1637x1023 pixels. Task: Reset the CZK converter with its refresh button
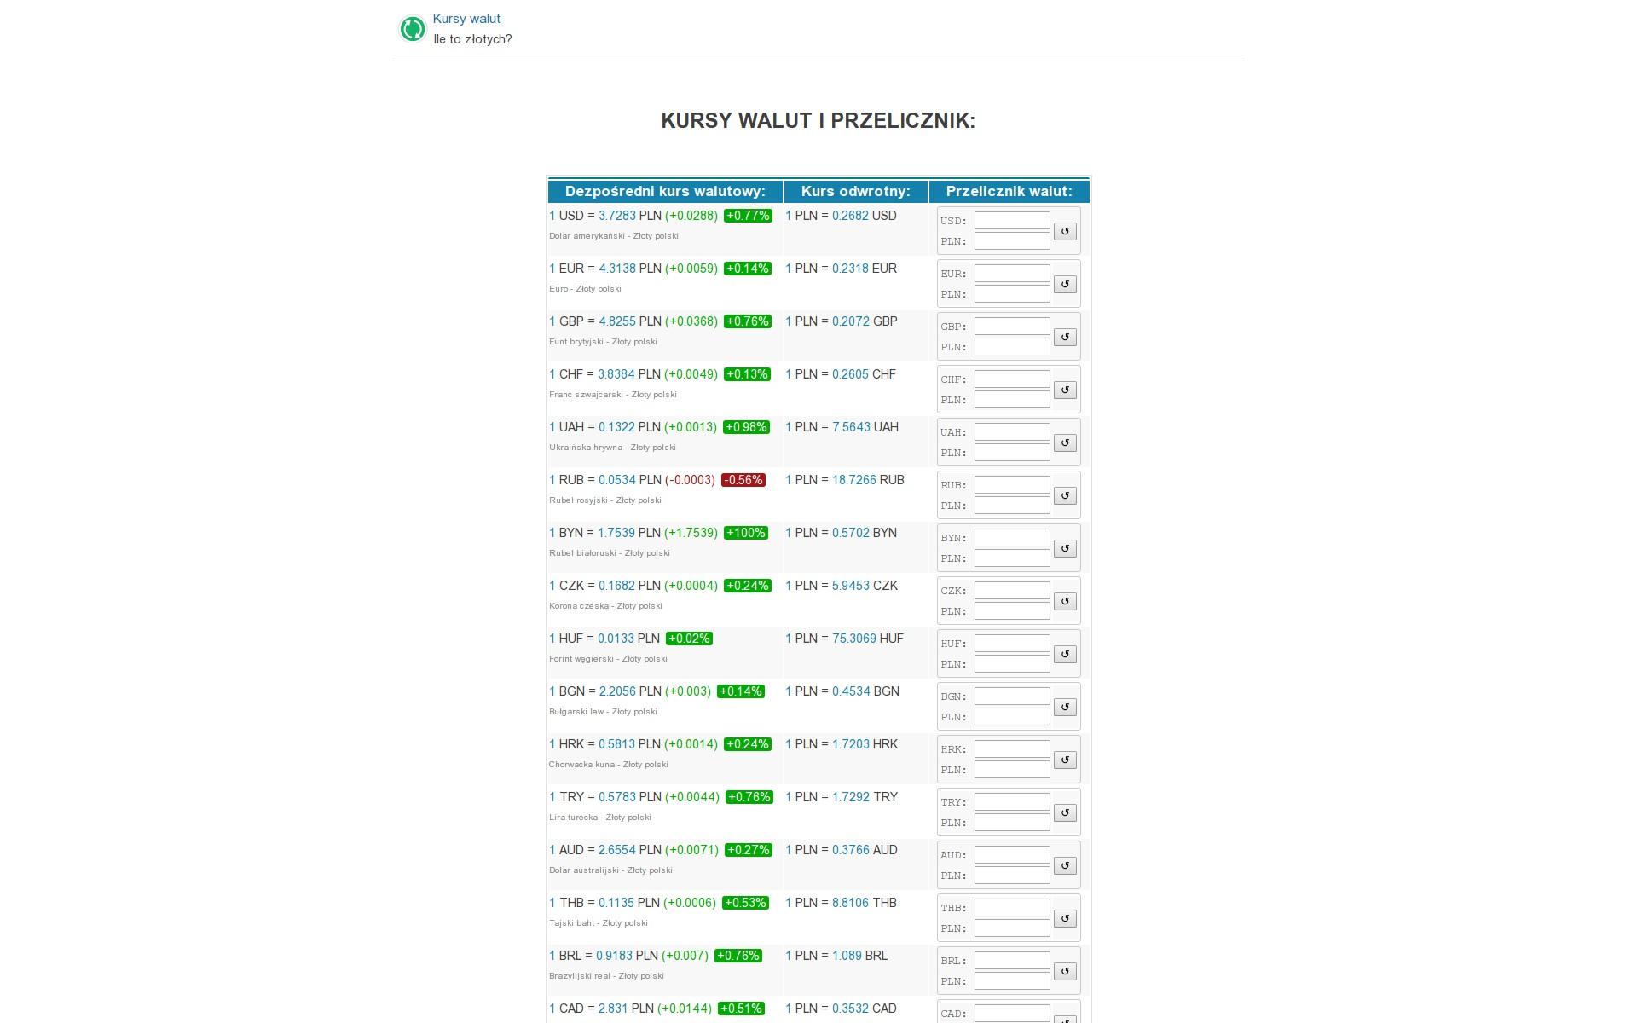tap(1065, 601)
